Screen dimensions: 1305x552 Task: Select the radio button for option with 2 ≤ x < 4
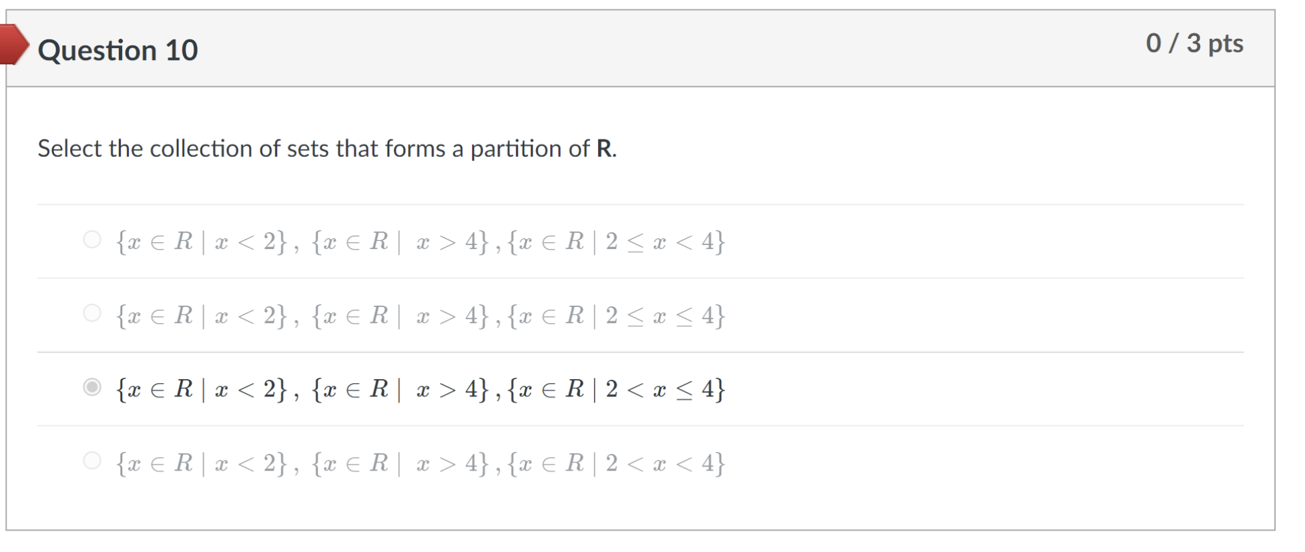coord(93,238)
